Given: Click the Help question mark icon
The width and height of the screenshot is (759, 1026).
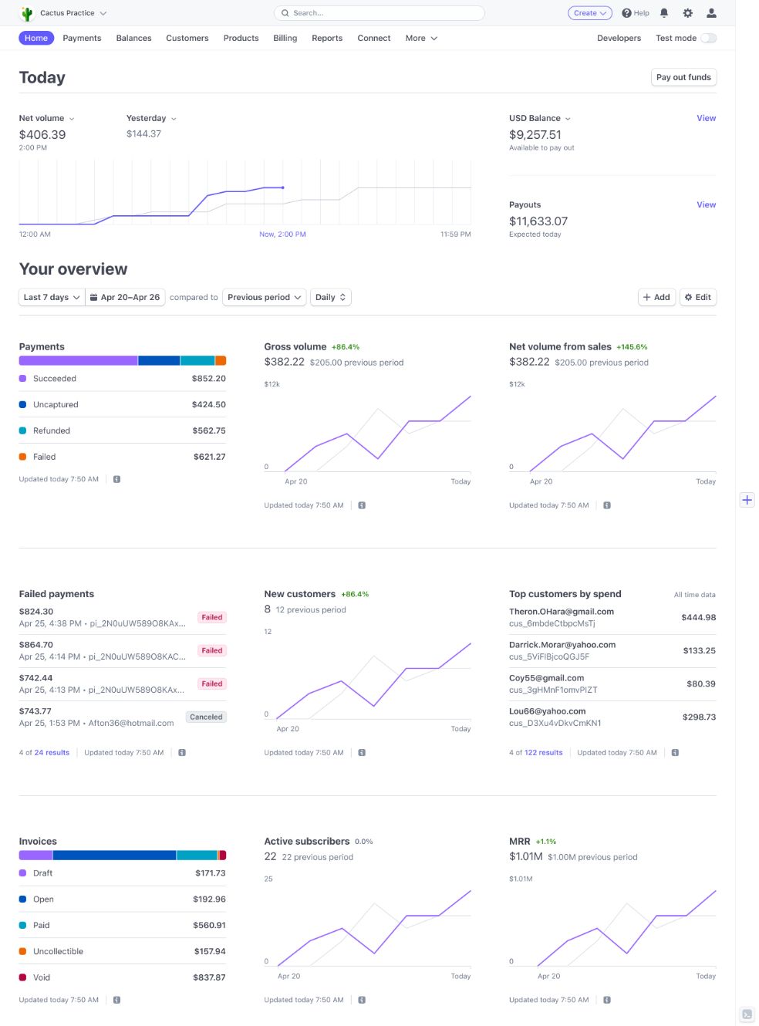Looking at the screenshot, I should [626, 13].
